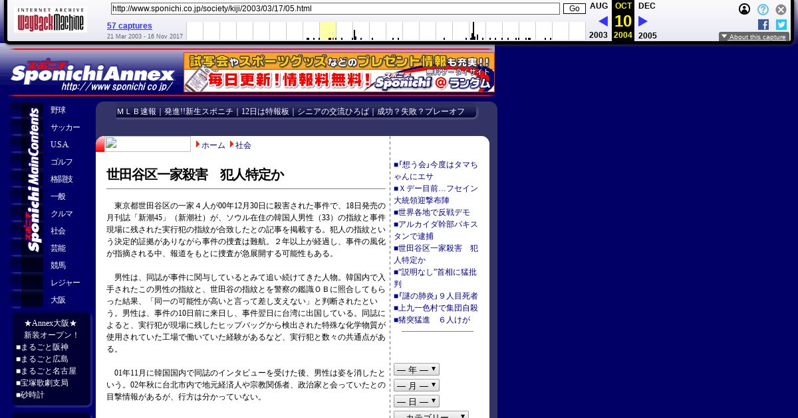Open ゴルフ in the main contents menu
Screen dimensions: 798x418
[x=62, y=162]
